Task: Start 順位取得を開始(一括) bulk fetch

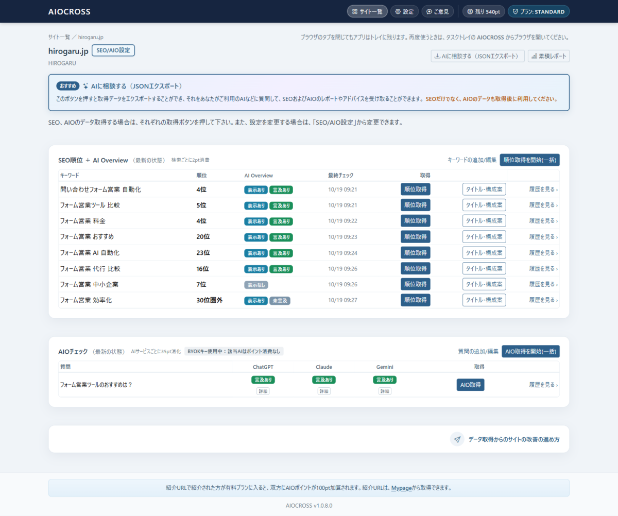Action: (529, 160)
